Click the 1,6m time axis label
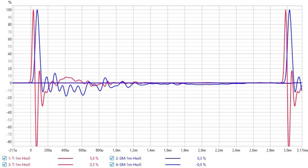This screenshot has height=168, width=308. coord(168,150)
